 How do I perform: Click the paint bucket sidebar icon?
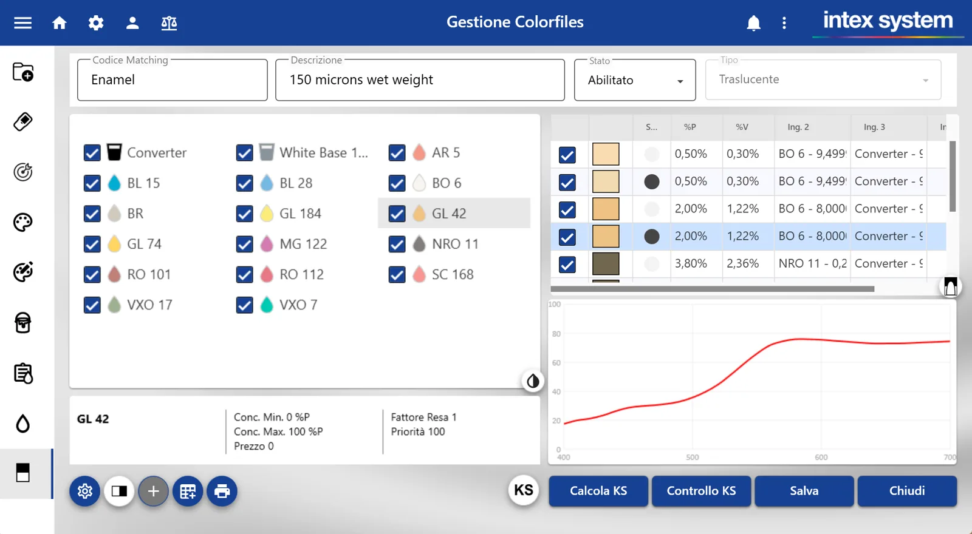[23, 323]
